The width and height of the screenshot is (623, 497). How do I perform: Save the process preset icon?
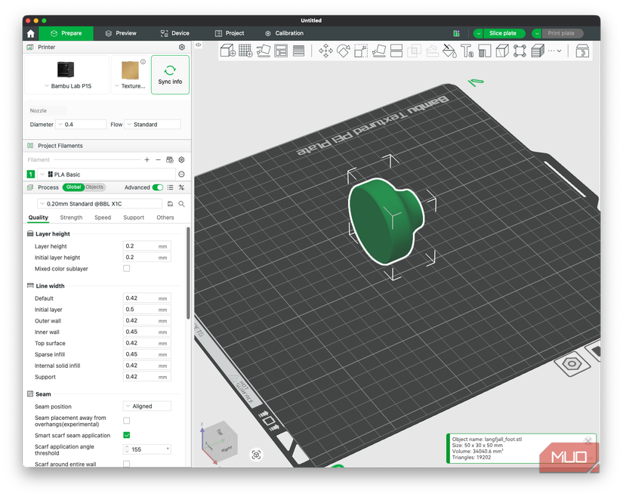click(170, 204)
